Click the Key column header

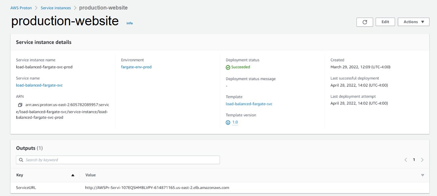20,175
